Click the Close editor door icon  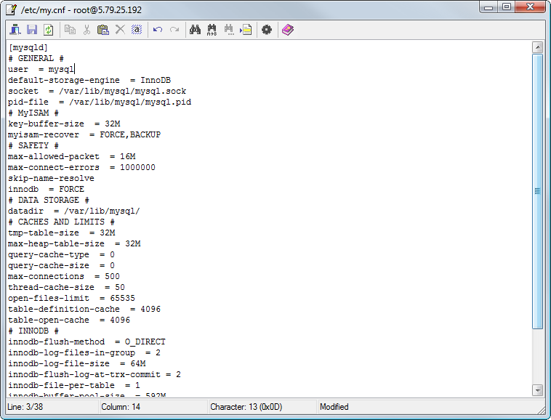pos(15,30)
